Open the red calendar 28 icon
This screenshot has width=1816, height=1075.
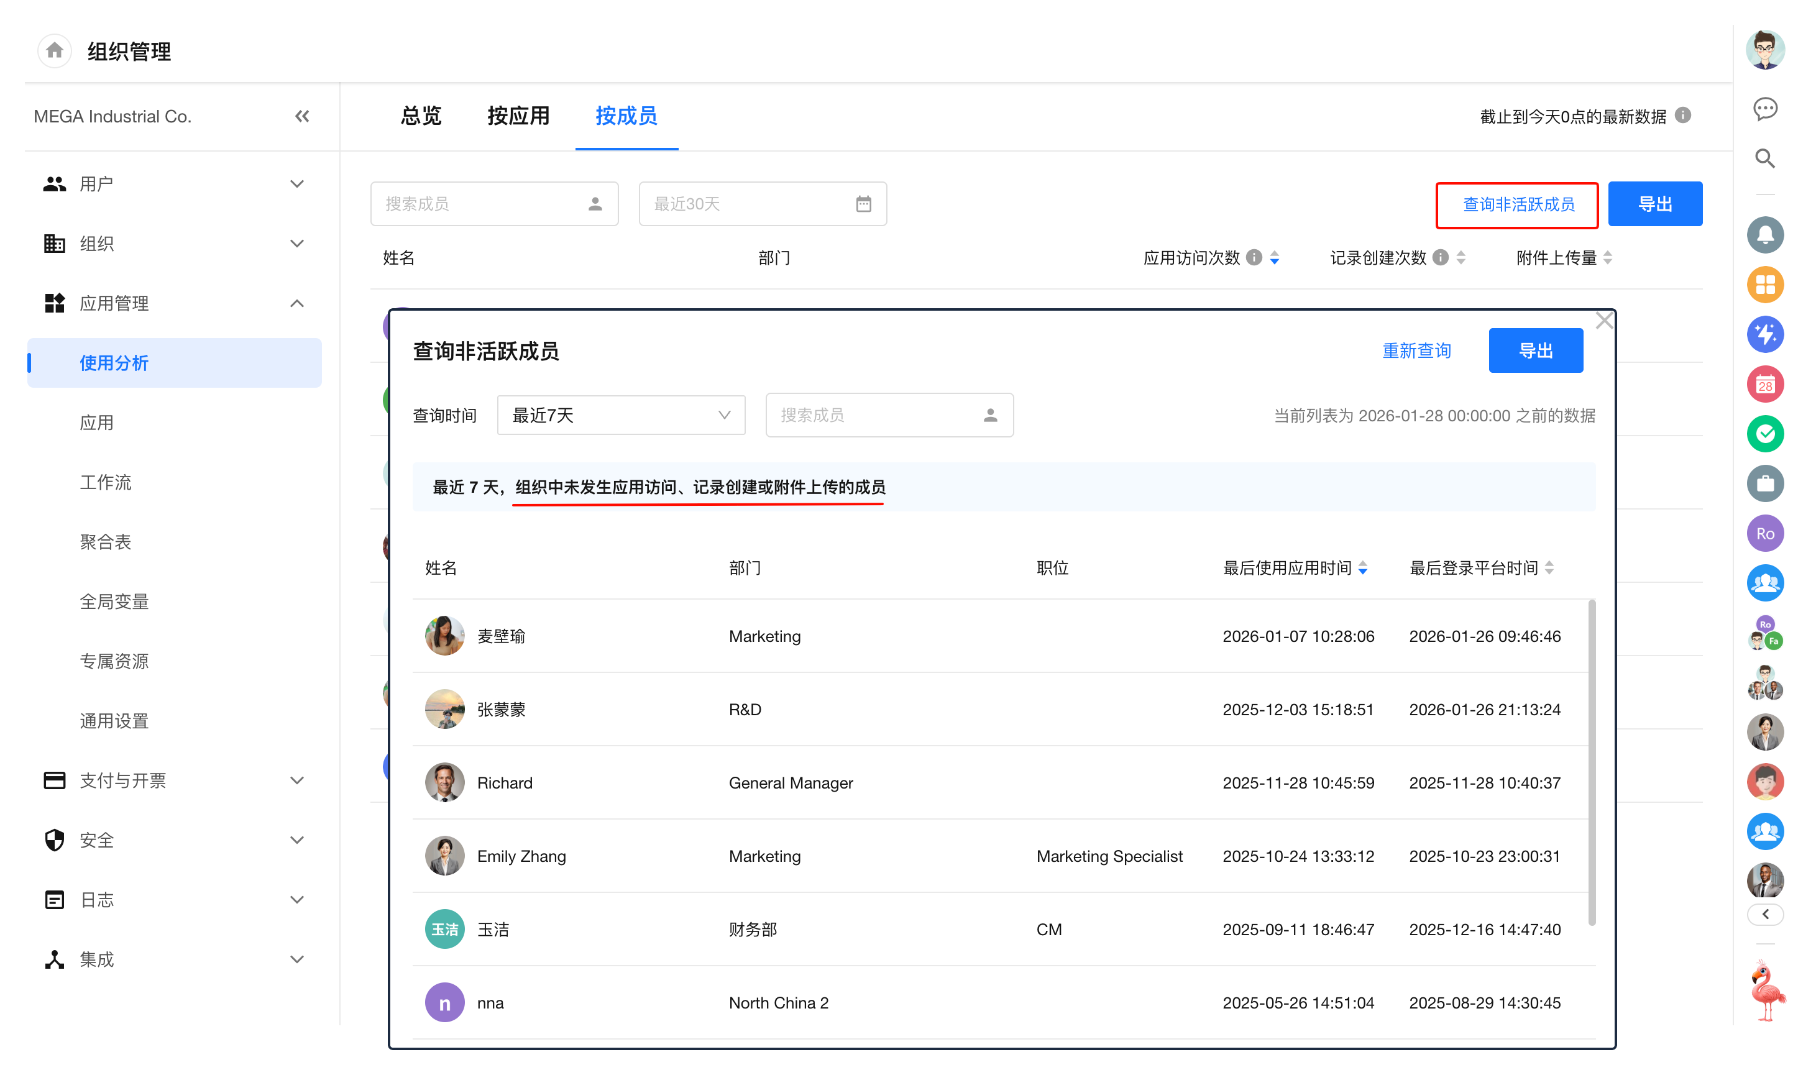coord(1764,385)
